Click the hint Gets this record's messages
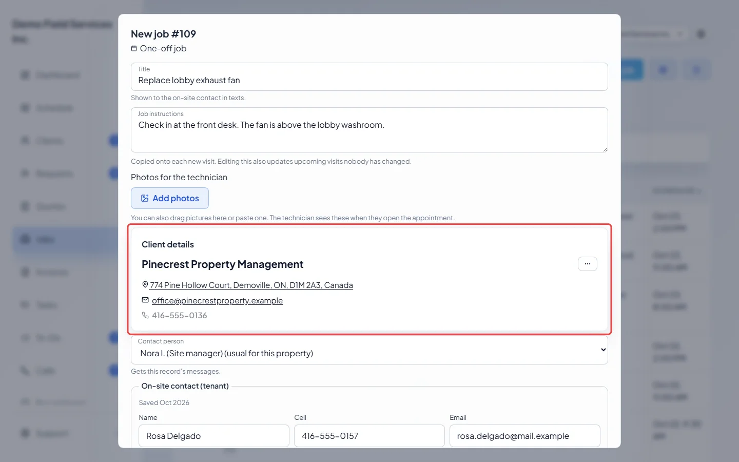Viewport: 739px width, 462px height. point(176,372)
